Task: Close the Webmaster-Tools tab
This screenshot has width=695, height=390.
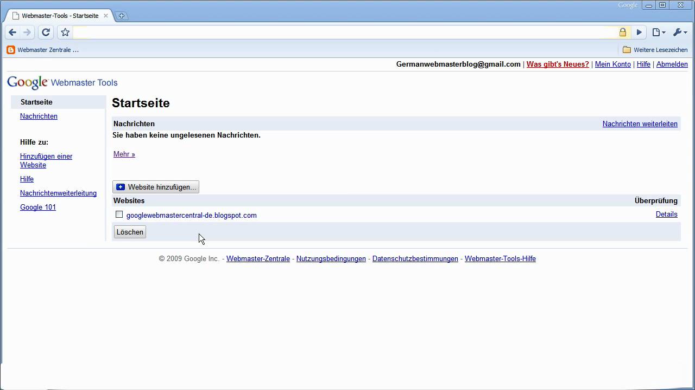Action: [106, 16]
